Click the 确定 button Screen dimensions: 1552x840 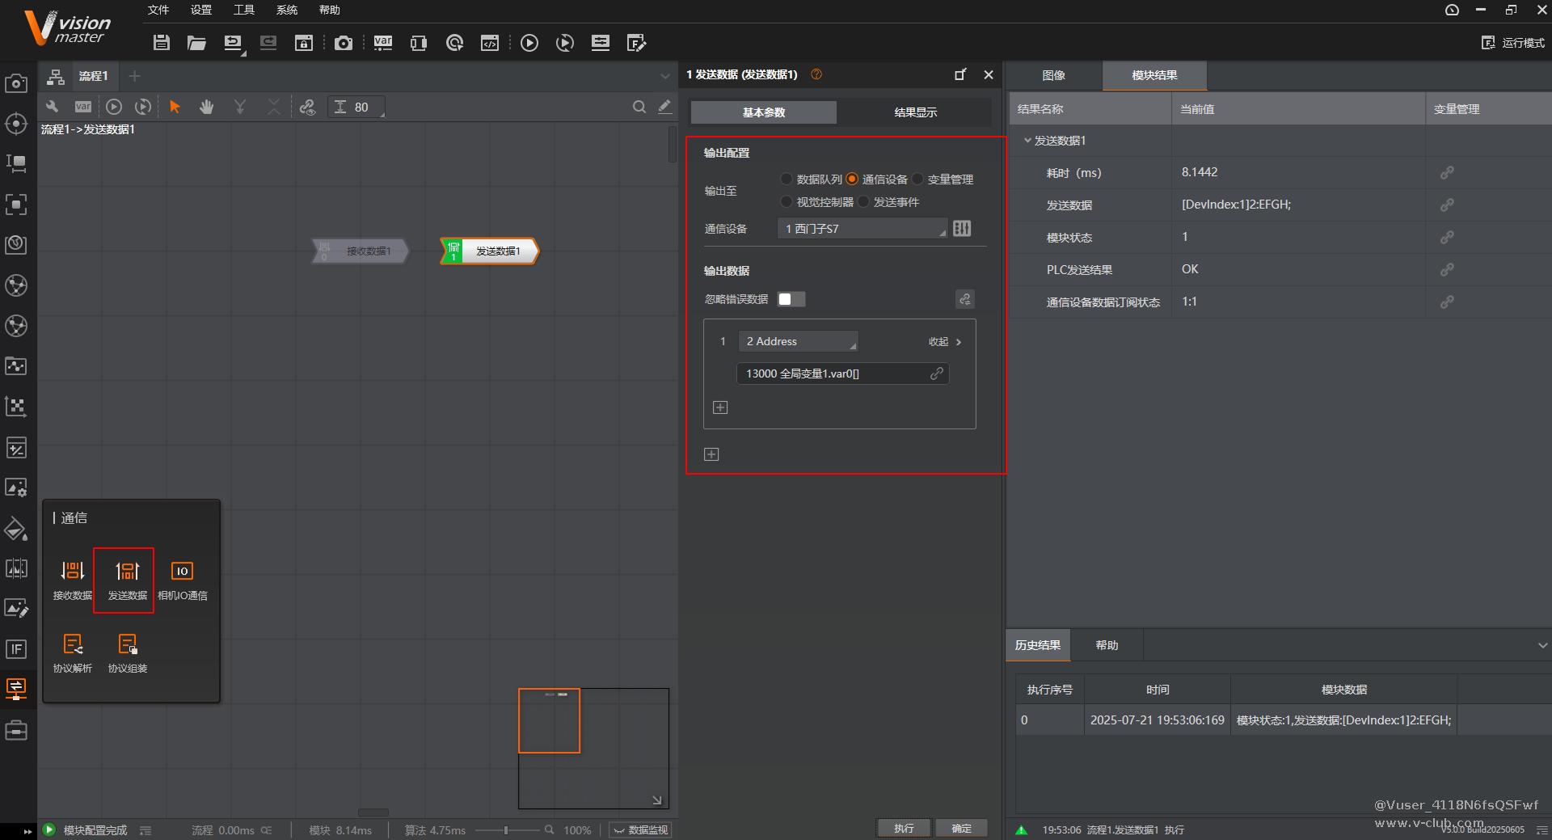962,828
